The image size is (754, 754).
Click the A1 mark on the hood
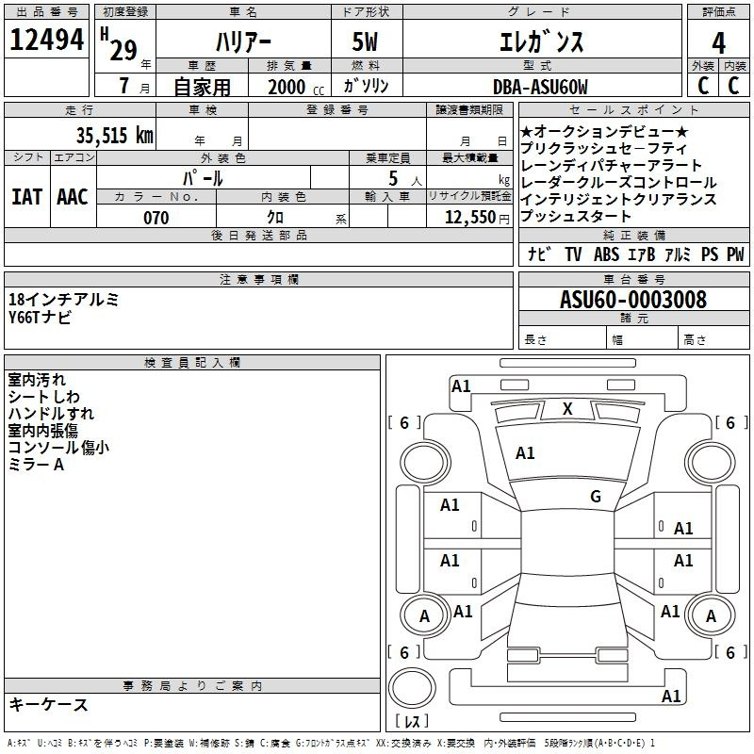(525, 453)
